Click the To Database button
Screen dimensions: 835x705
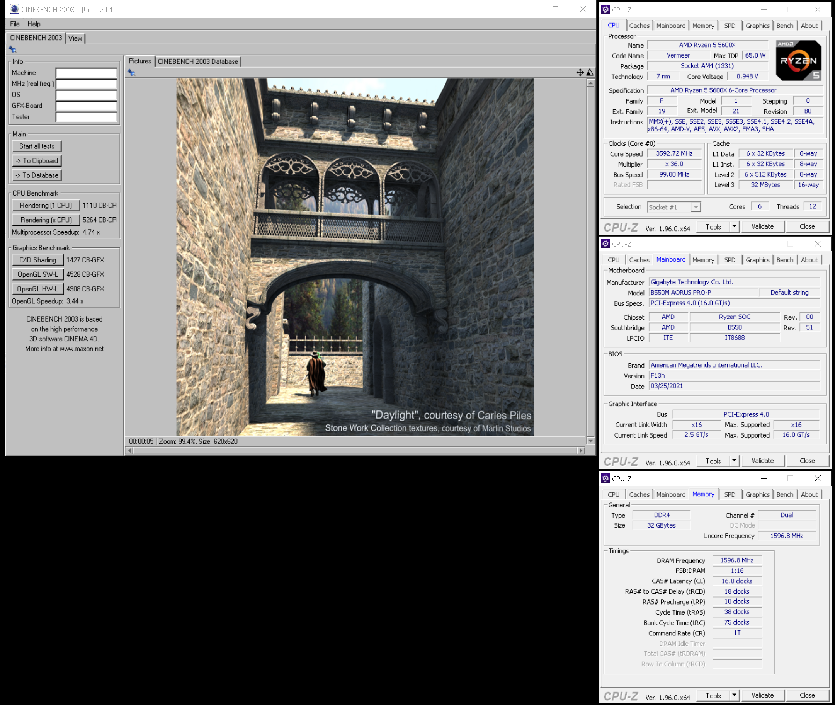37,175
